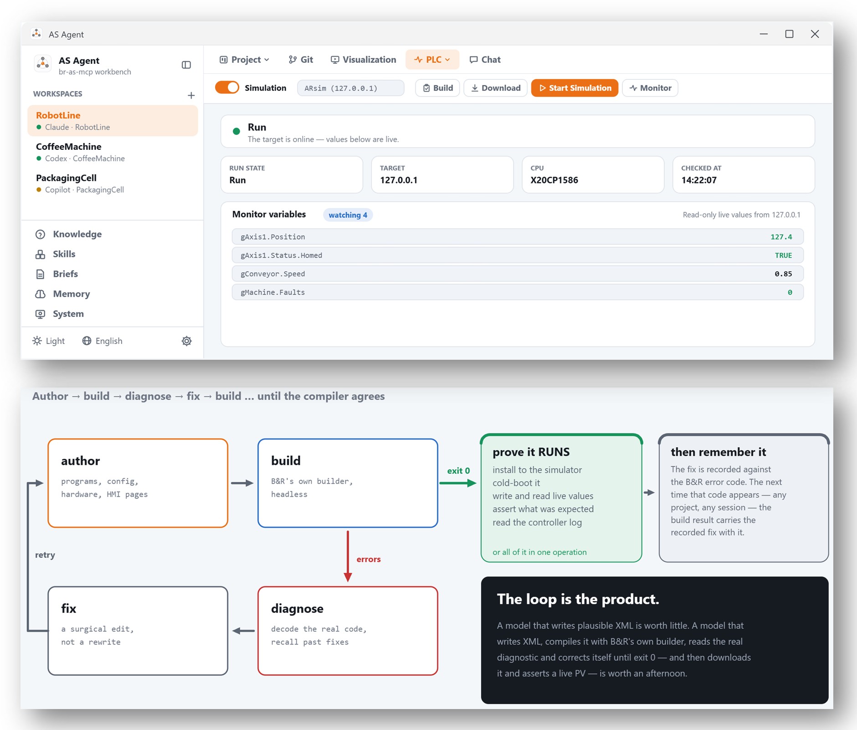Image resolution: width=857 pixels, height=730 pixels.
Task: Open the Chat tab
Action: click(x=485, y=60)
